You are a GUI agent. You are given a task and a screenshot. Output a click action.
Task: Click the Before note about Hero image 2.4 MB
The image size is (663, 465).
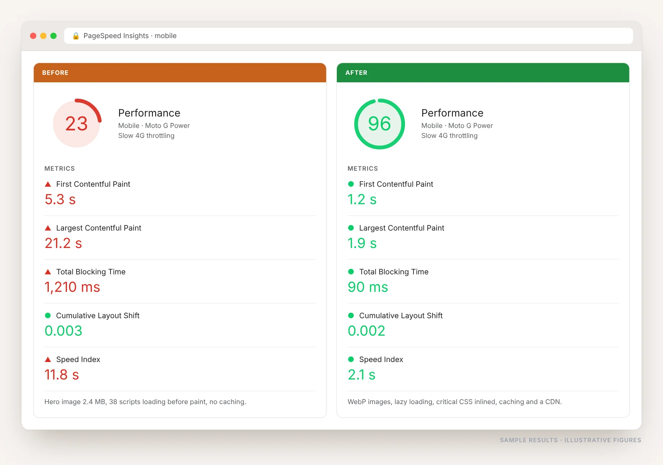(x=145, y=402)
